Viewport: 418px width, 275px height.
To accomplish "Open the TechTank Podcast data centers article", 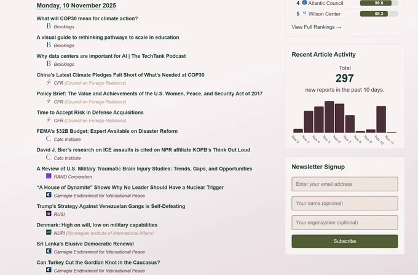I will [111, 56].
